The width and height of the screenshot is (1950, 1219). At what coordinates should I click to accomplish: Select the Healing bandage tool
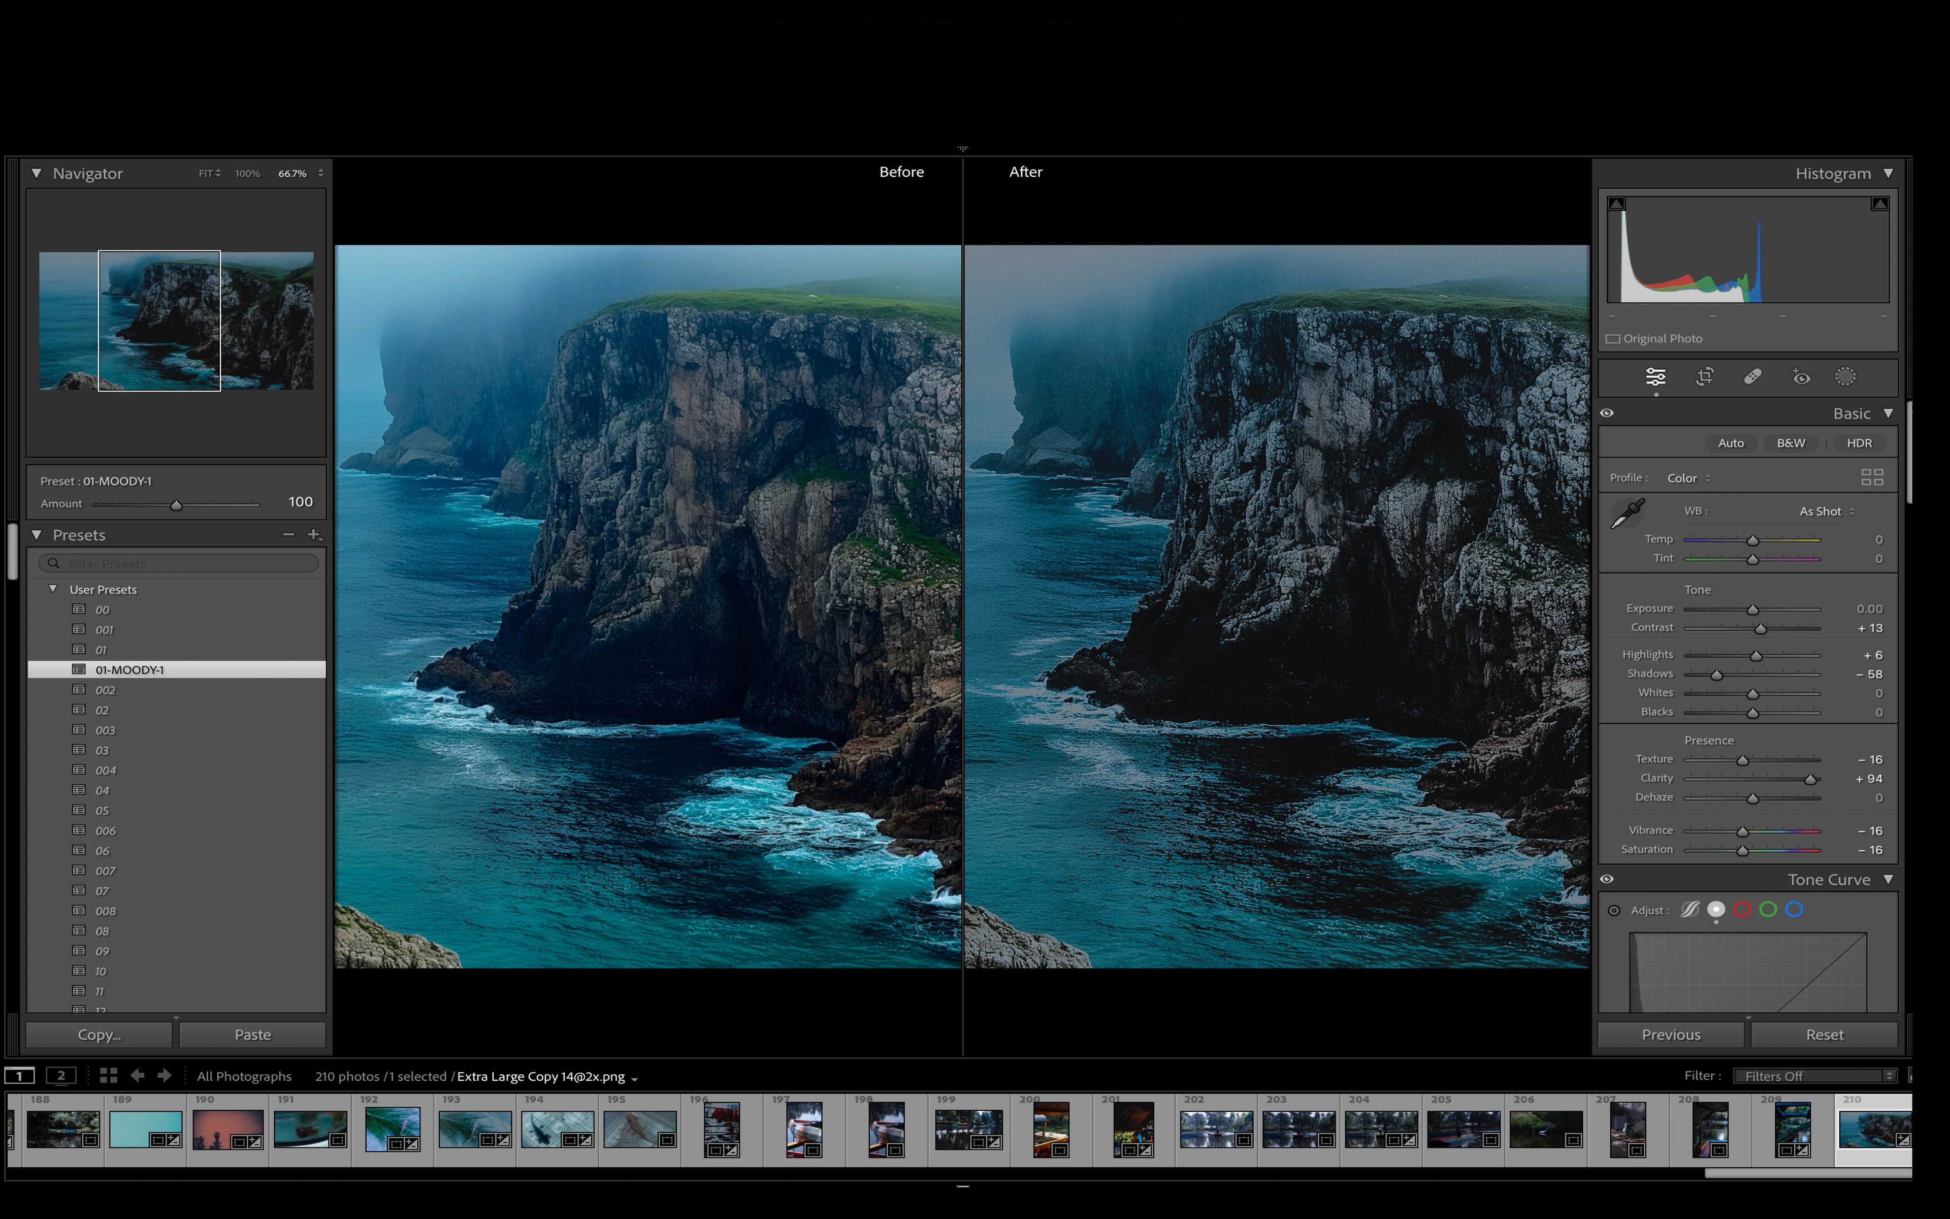[1752, 376]
